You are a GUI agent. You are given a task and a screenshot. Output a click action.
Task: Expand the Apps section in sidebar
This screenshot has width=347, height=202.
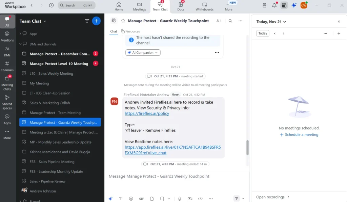point(20,34)
